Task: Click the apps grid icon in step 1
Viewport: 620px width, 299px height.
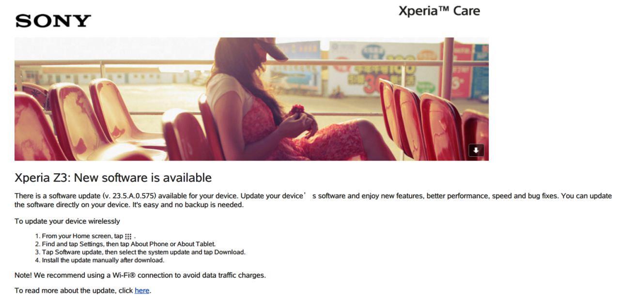Action: click(128, 237)
